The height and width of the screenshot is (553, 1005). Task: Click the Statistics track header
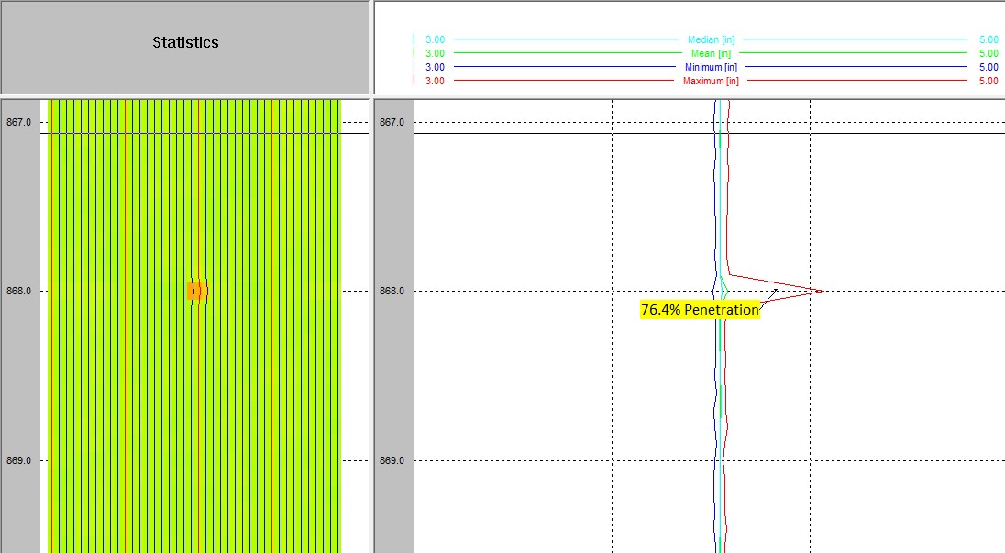click(185, 43)
